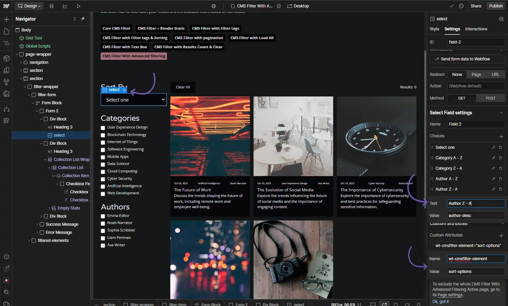Select the Heading 3 under Form 2's first Div Block
Screen dimensions: 508x306
point(63,127)
